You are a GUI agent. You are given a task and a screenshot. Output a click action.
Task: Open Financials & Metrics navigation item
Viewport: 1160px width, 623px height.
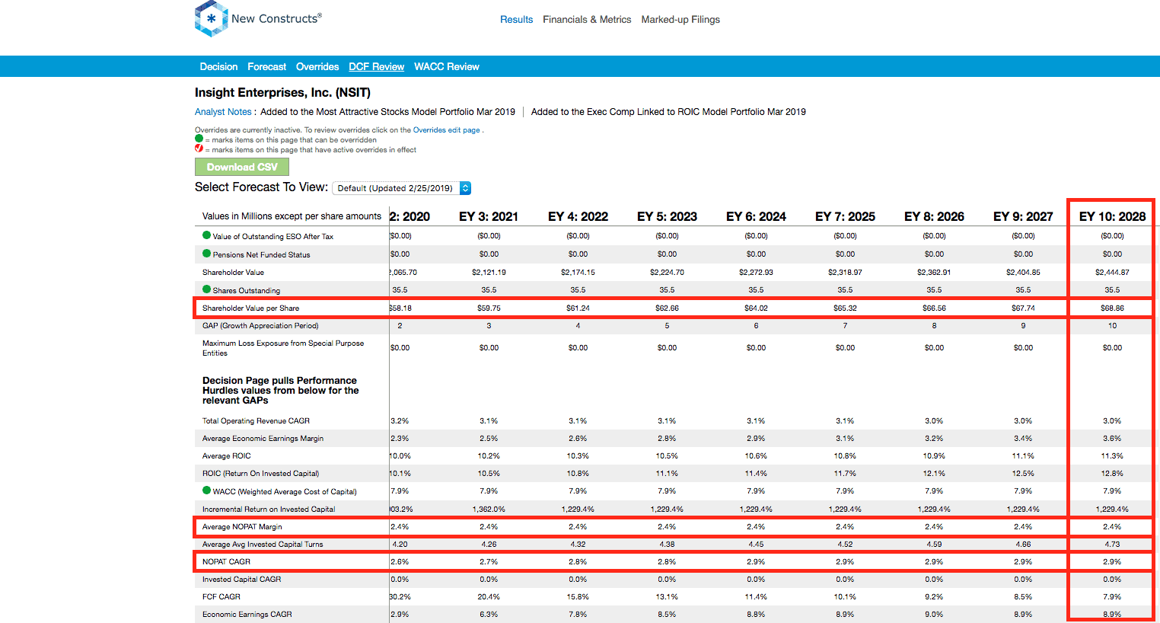point(587,20)
